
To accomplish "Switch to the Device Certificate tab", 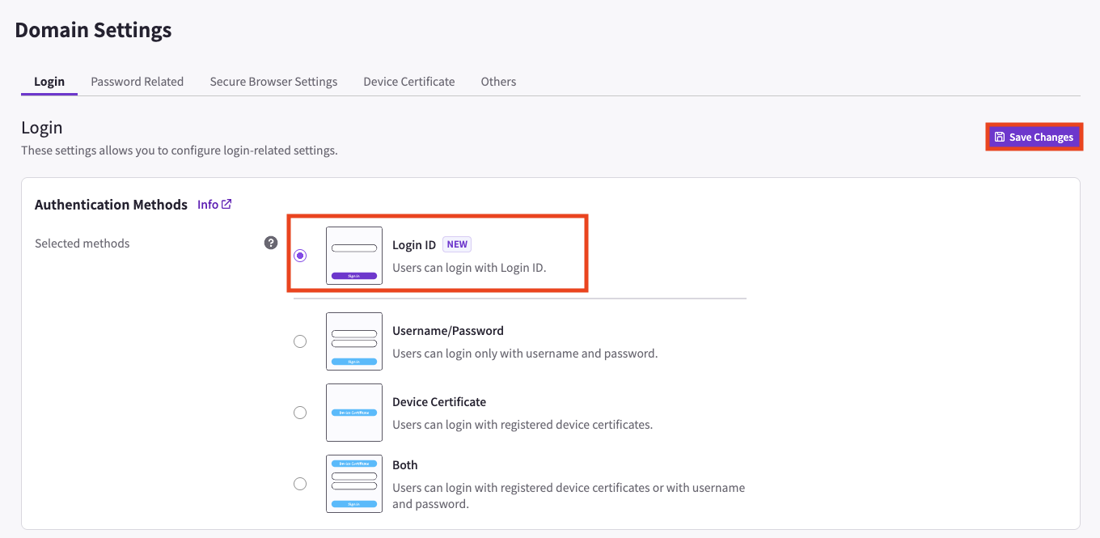I will [x=409, y=82].
